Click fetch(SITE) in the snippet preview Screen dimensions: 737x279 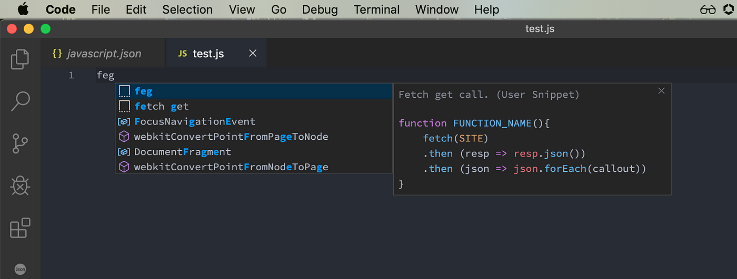456,139
